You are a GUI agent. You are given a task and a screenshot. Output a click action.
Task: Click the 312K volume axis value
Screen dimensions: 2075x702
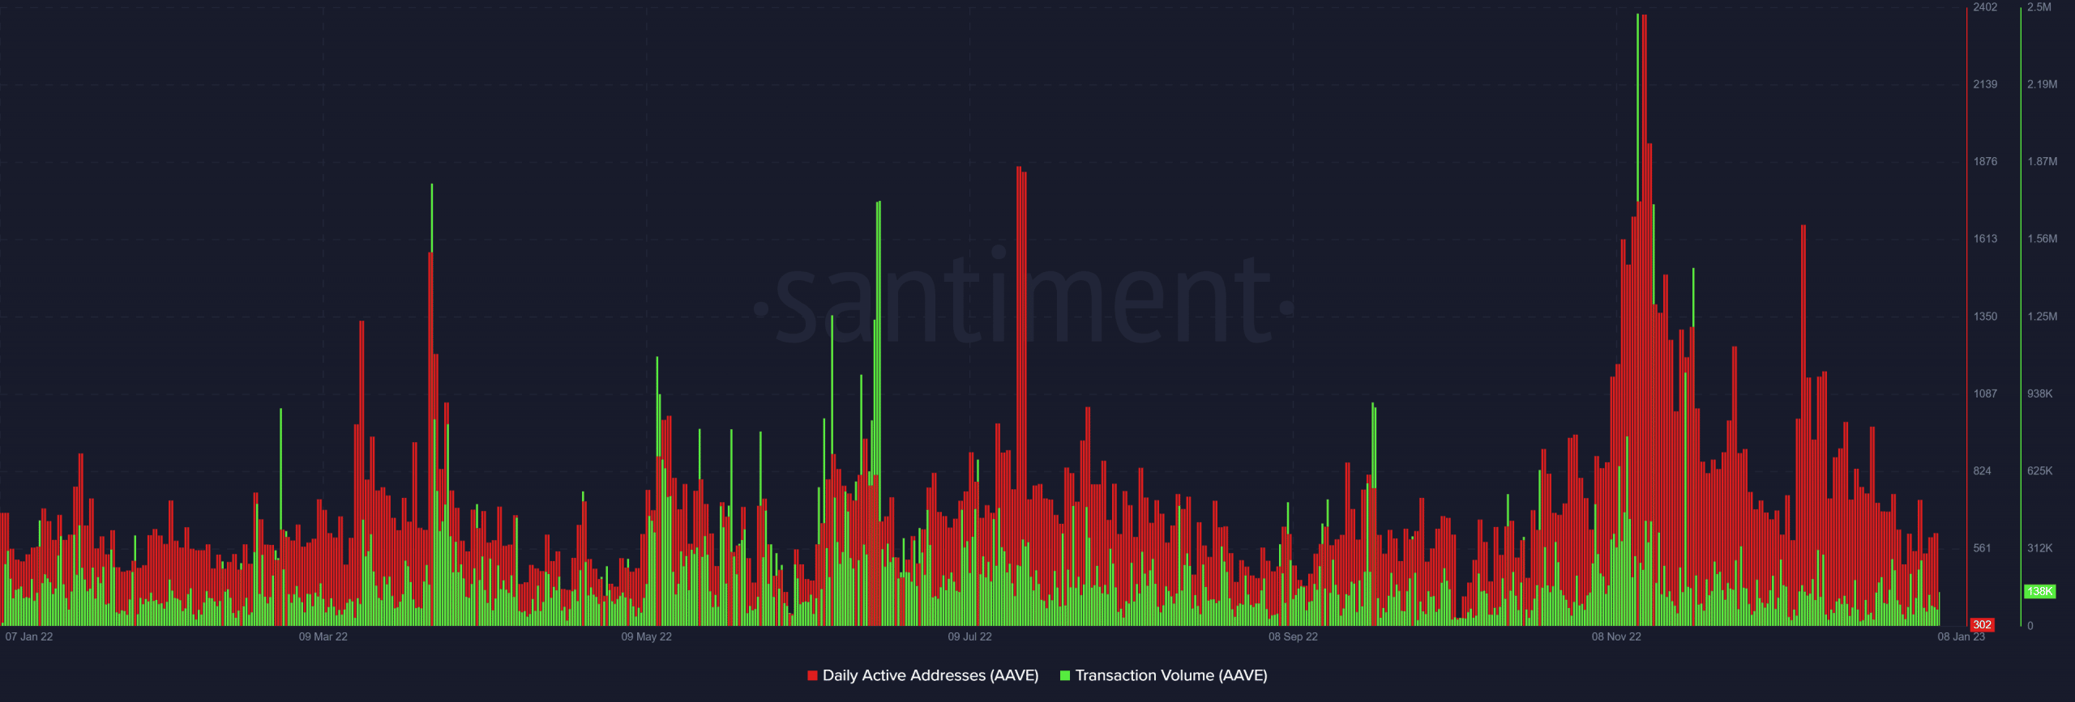(x=2039, y=548)
